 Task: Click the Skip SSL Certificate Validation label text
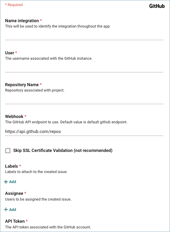tap(63, 150)
